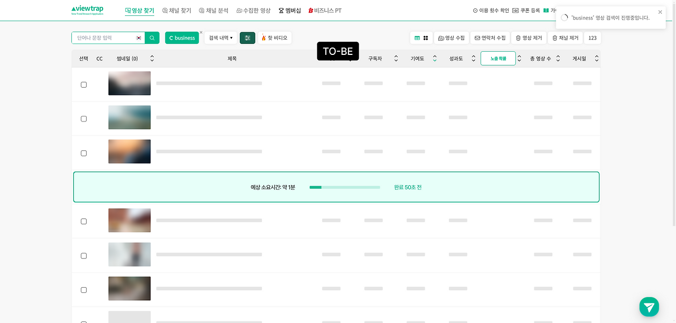
Task: Open the 멤버십 menu item
Action: pos(289,11)
